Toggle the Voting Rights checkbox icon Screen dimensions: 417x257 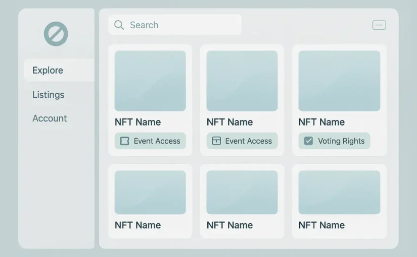[308, 141]
